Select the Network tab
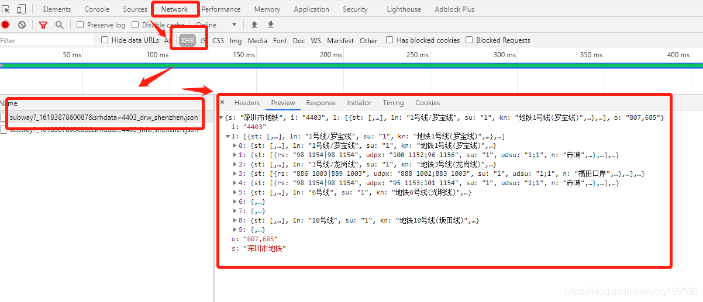Screen dimensions: 703x302 pyautogui.click(x=175, y=9)
